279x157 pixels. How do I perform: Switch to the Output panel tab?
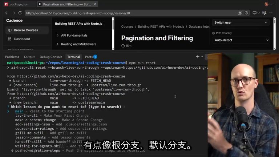point(29,57)
